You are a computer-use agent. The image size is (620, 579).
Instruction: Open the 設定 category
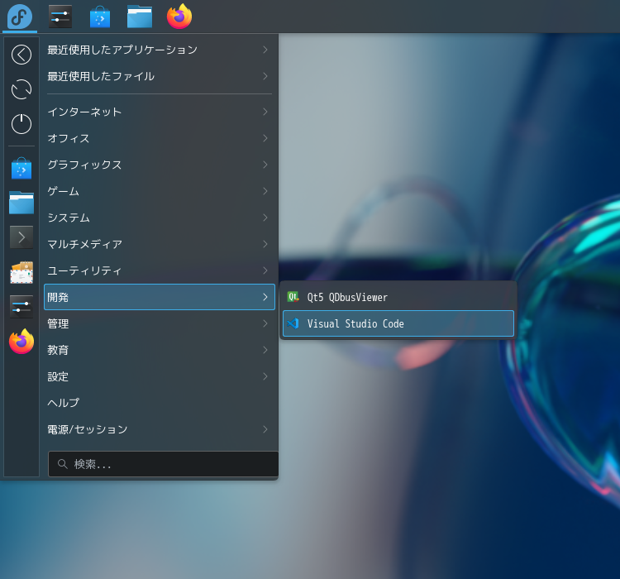point(160,376)
